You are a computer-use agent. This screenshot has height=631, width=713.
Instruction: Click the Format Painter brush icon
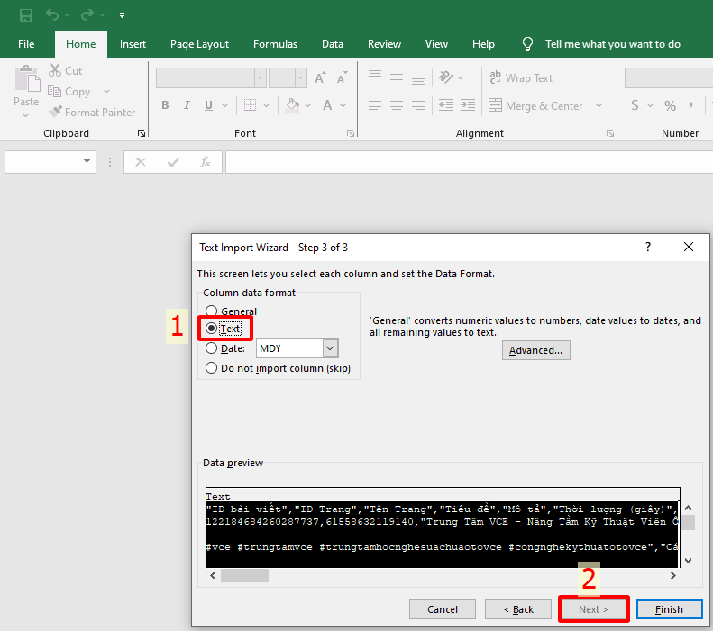[56, 112]
